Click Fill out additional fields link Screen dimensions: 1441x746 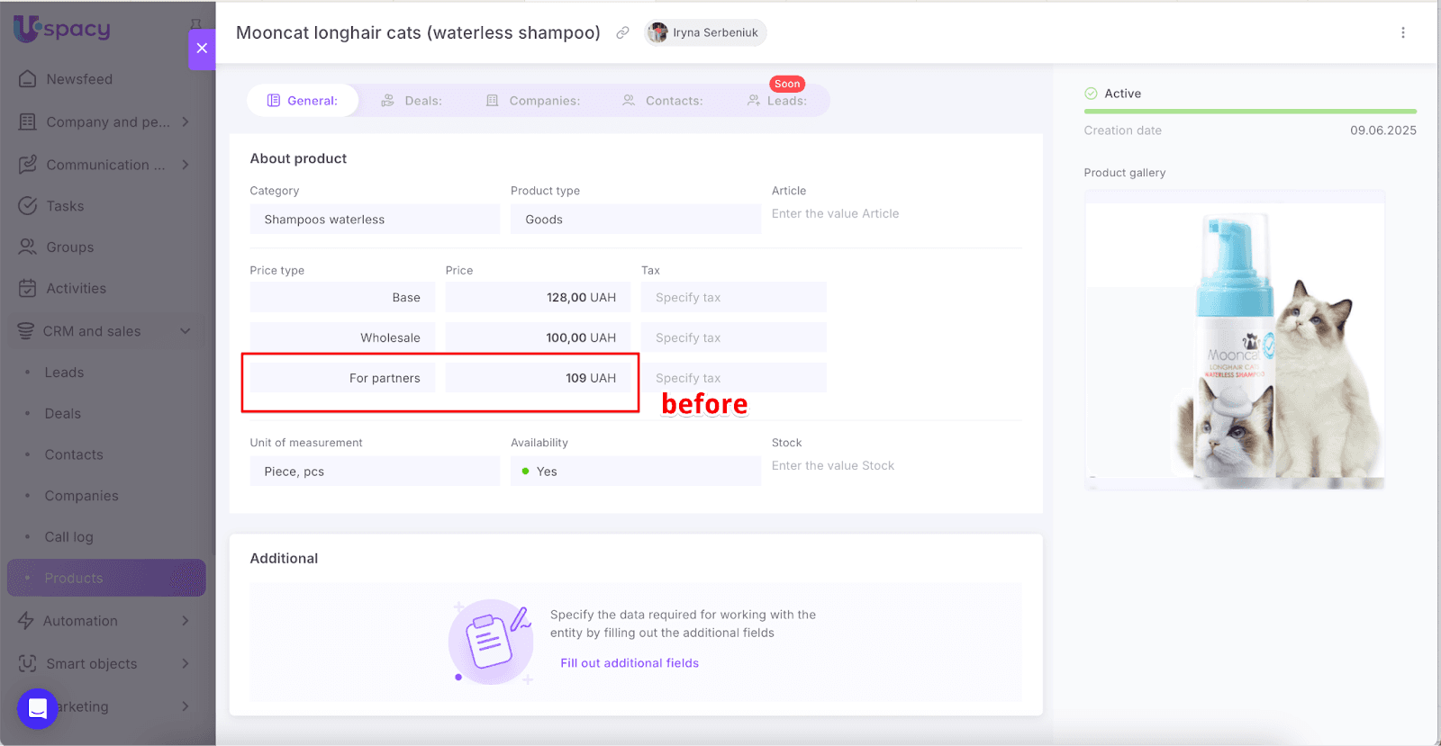click(x=629, y=663)
